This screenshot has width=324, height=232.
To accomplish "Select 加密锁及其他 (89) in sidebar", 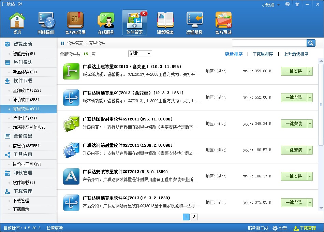I will (x=28, y=127).
